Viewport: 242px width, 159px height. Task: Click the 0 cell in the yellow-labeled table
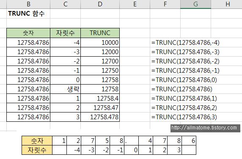pyautogui.click(x=131, y=150)
